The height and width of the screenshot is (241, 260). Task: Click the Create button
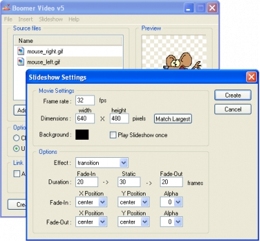[233, 95]
